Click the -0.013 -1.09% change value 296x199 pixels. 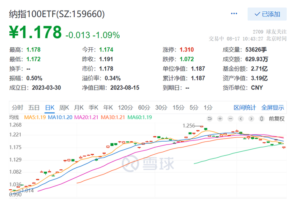[93, 35]
